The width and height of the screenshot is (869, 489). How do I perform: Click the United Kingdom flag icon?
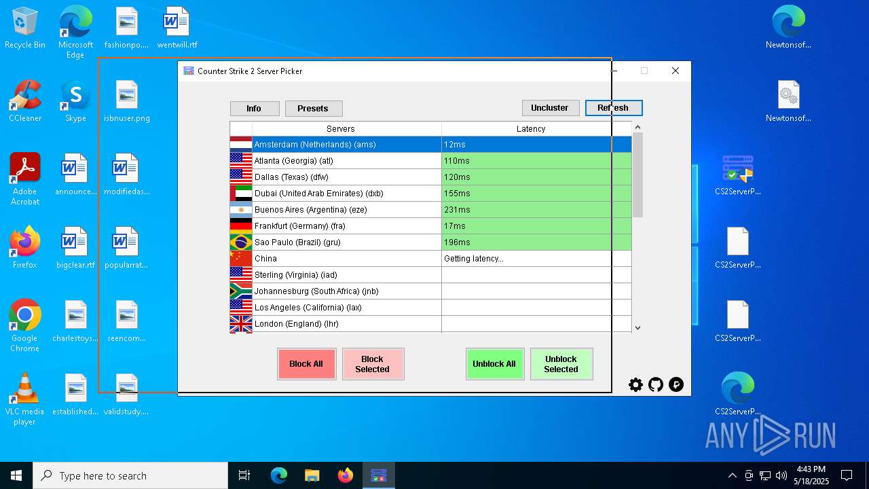(241, 324)
